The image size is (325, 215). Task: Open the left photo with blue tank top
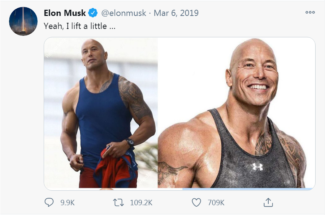(x=101, y=113)
